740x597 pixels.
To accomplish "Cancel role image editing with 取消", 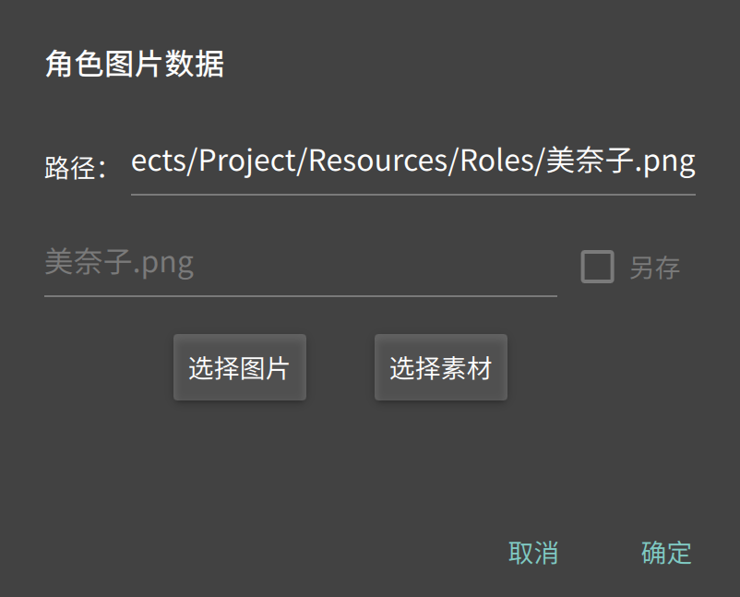I will click(534, 552).
